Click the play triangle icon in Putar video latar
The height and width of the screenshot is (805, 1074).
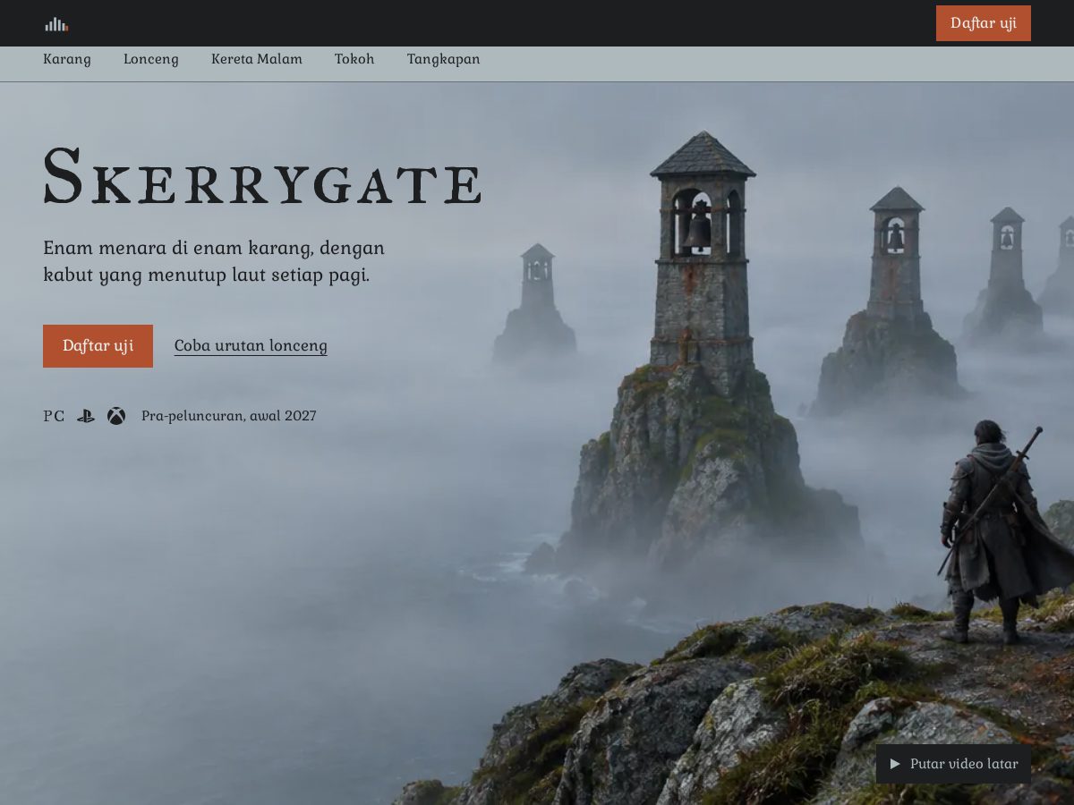tap(894, 764)
